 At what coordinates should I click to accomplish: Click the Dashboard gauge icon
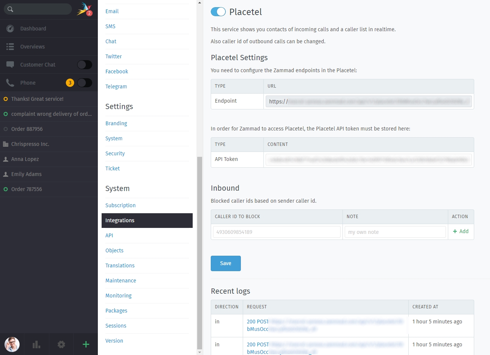[x=10, y=29]
